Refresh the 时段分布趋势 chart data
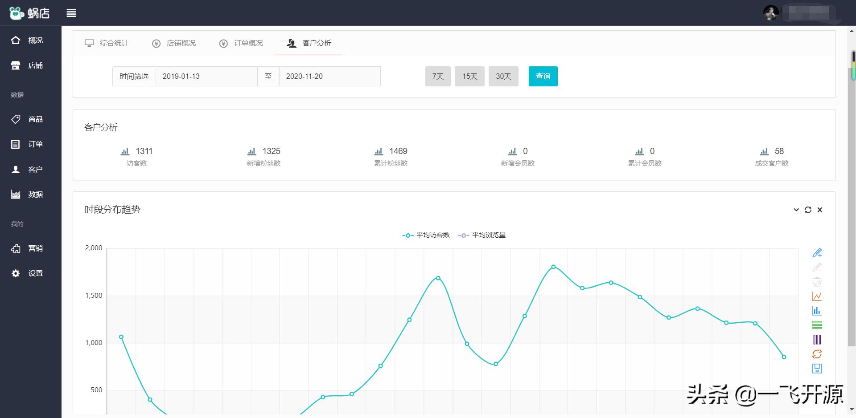The width and height of the screenshot is (856, 418). coord(808,209)
